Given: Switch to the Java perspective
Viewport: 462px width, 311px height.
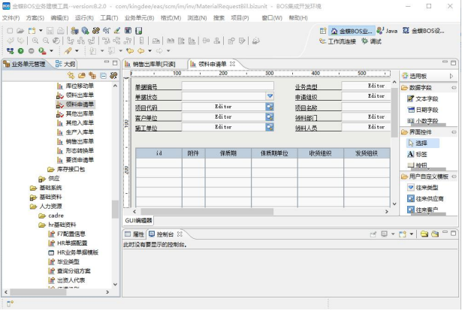Looking at the screenshot, I should coord(387,31).
